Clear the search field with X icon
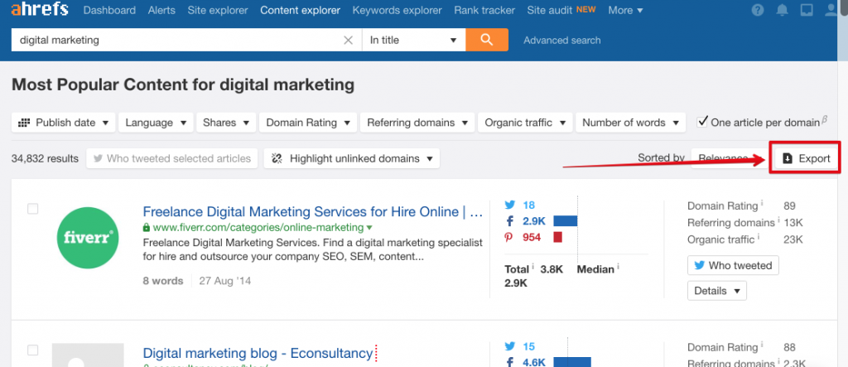Screen dimensions: 848x367 coord(349,40)
